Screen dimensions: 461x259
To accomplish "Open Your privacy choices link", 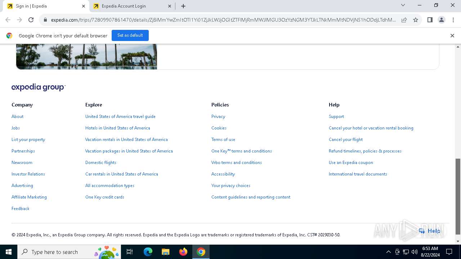I will point(231,186).
